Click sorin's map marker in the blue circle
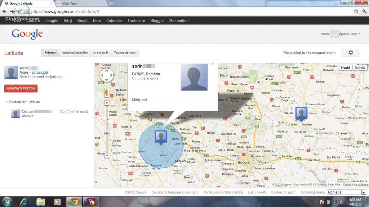This screenshot has width=369, height=207. click(161, 137)
